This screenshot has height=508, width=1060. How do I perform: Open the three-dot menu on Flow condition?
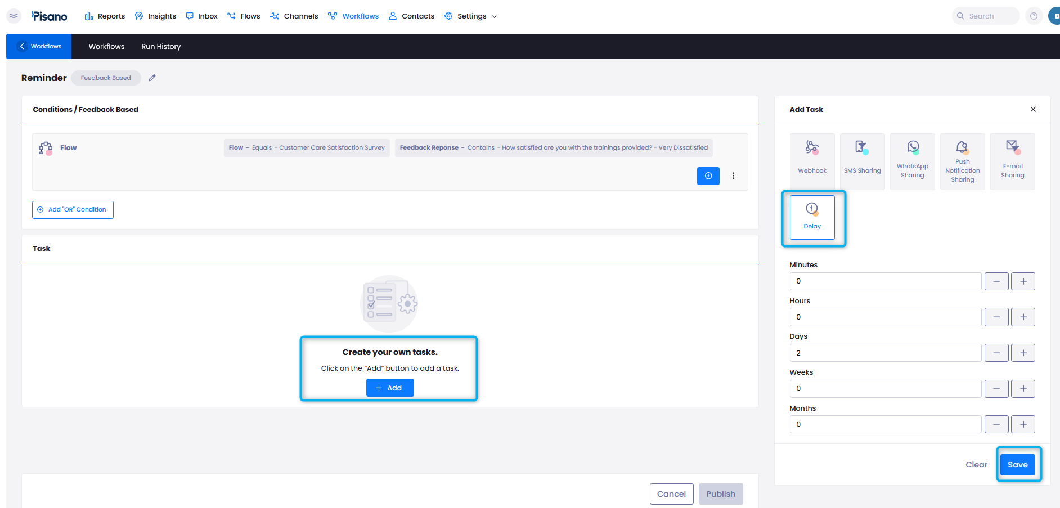tap(733, 176)
